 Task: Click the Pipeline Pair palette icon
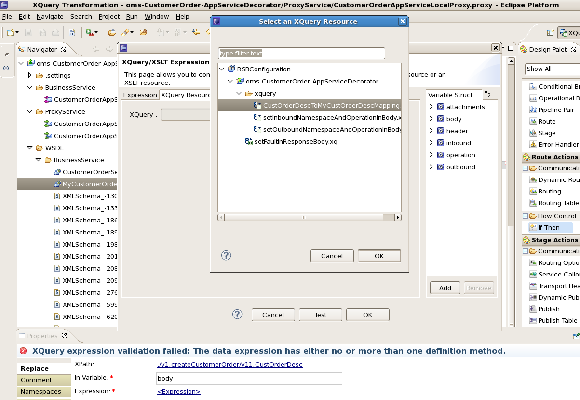533,110
